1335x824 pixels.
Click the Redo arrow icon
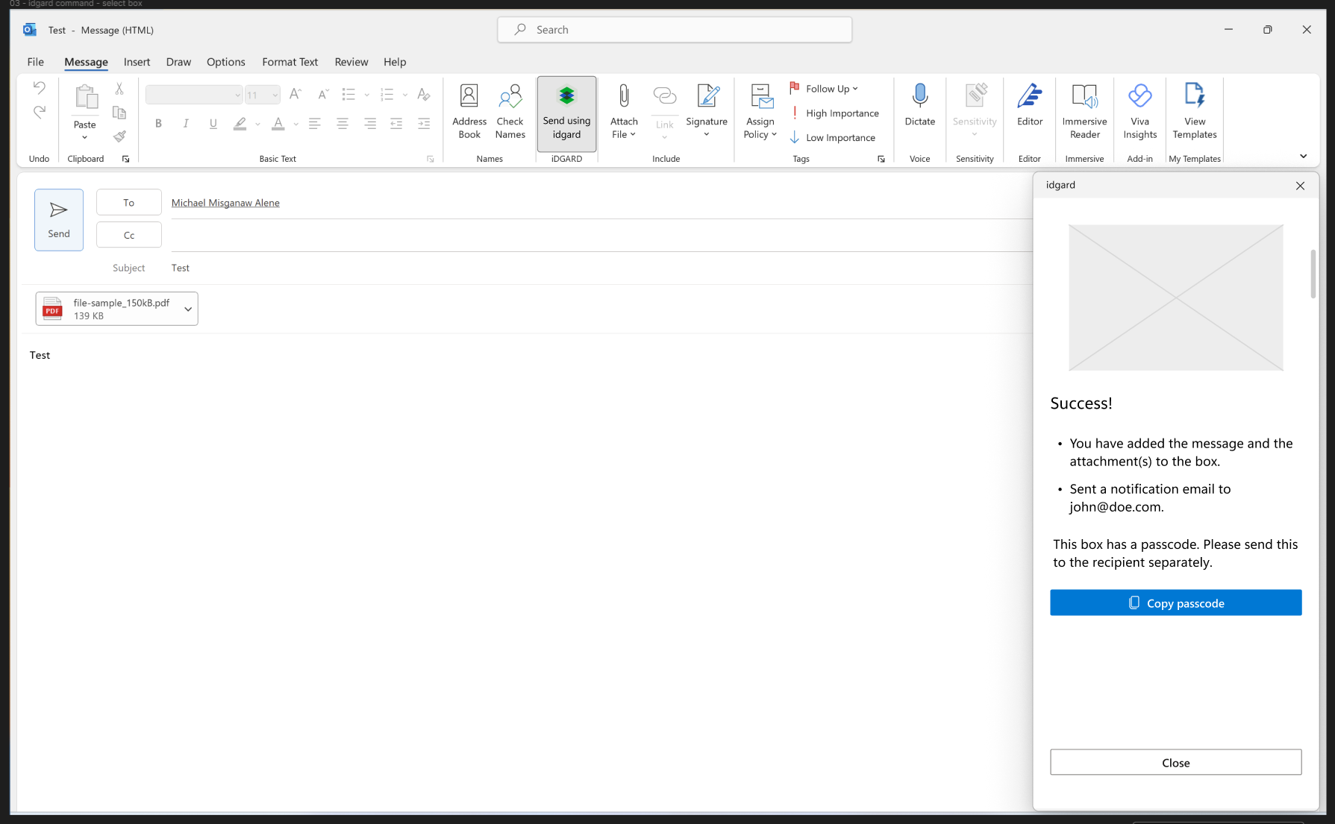tap(39, 112)
